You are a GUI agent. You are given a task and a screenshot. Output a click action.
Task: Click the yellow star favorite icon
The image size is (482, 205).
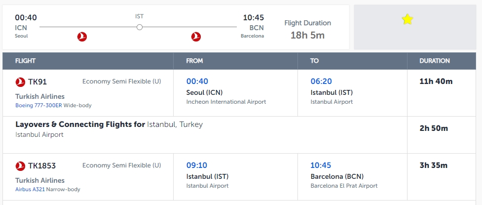pos(408,19)
